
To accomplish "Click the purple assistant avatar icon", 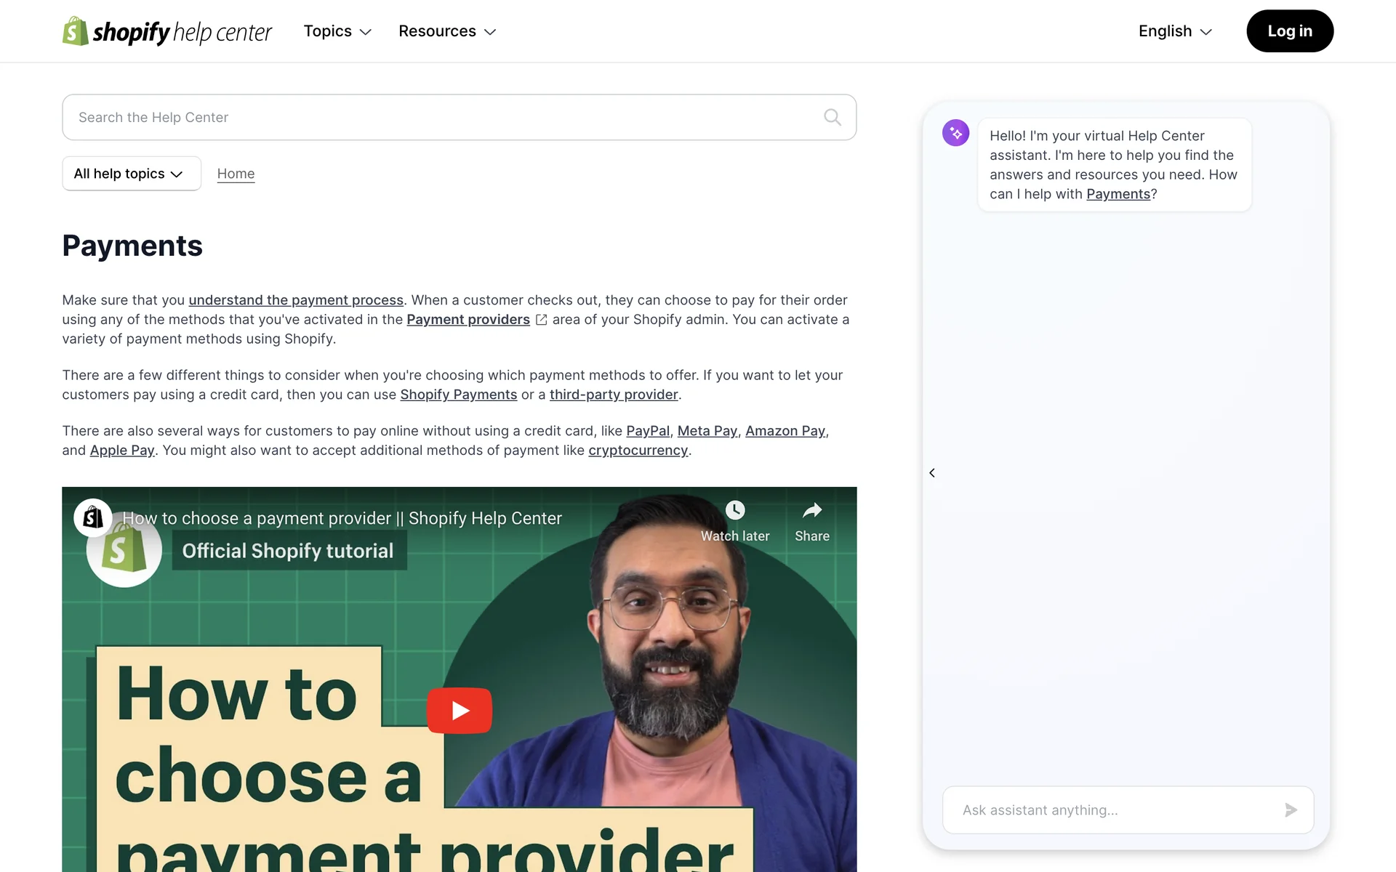I will [955, 133].
